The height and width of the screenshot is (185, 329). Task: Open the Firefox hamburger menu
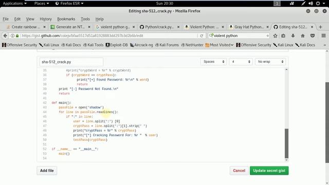[x=323, y=36]
